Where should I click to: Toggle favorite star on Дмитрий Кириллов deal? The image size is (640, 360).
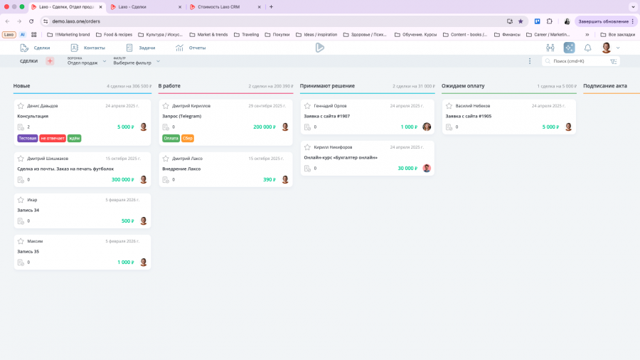(166, 106)
